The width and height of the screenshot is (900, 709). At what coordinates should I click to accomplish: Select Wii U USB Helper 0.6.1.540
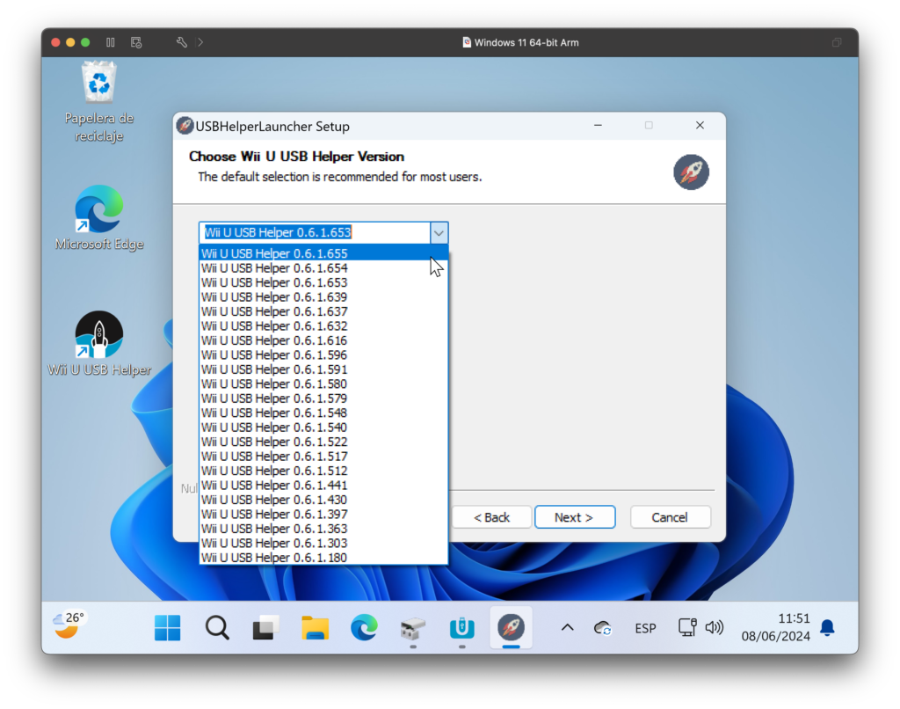[323, 427]
